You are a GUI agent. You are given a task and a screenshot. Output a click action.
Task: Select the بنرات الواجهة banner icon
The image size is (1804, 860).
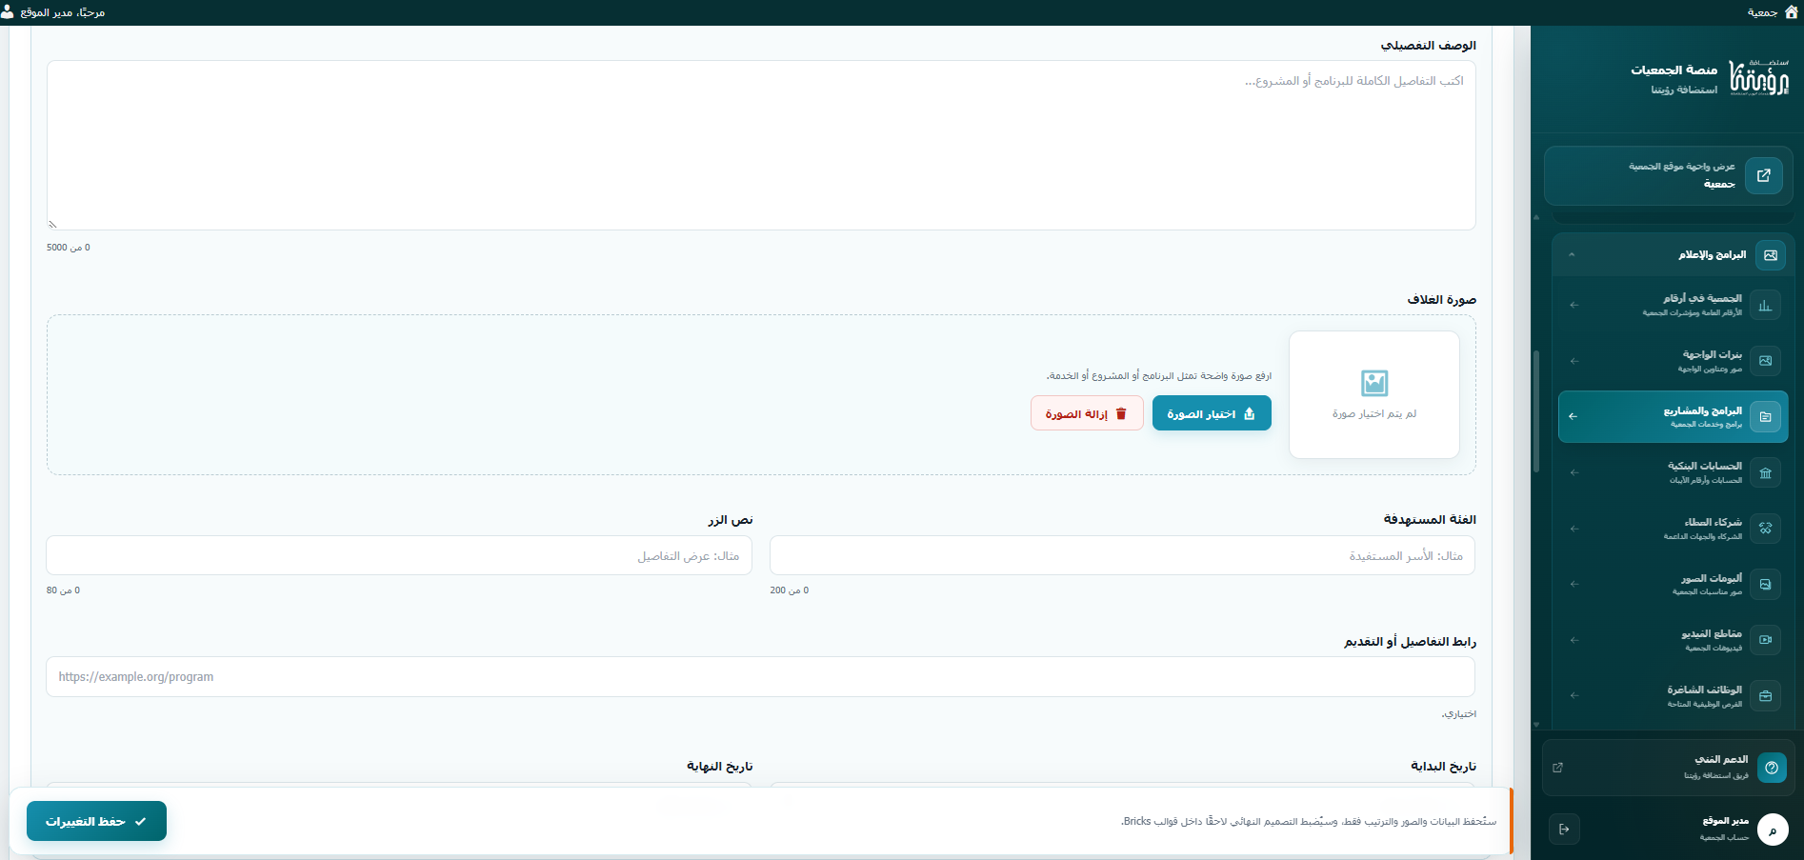1765,361
